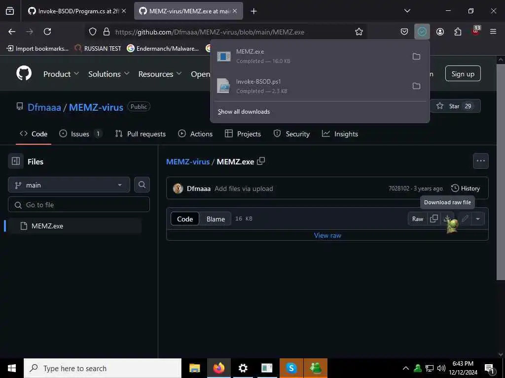Open Settings gear in the taskbar
This screenshot has width=505, height=378.
coord(243,368)
